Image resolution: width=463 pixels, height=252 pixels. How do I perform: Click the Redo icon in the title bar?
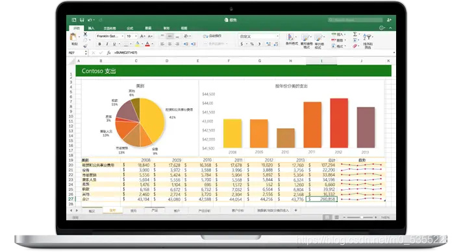click(x=101, y=19)
